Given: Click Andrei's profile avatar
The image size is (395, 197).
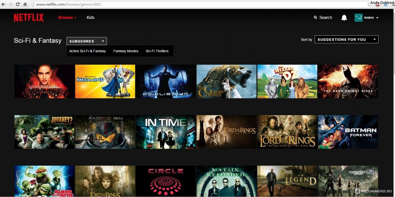Looking at the screenshot, I should tap(359, 18).
